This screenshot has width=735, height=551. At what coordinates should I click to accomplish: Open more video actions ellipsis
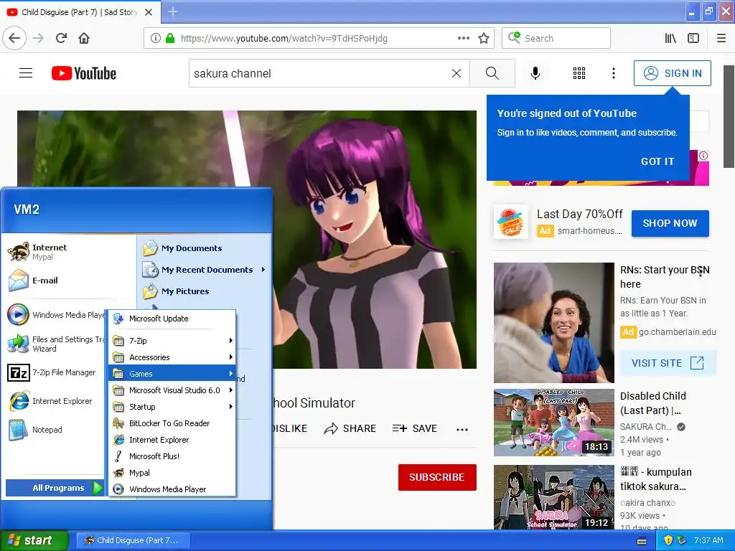[462, 429]
